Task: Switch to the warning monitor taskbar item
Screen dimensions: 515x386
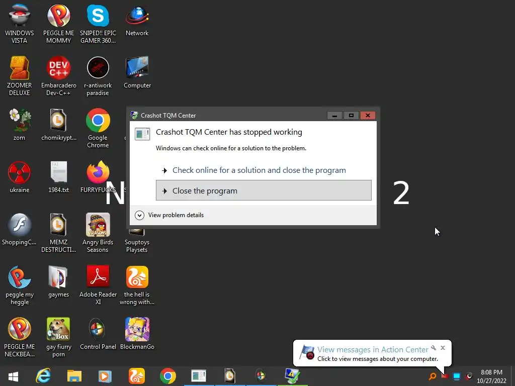Action: tap(292, 376)
